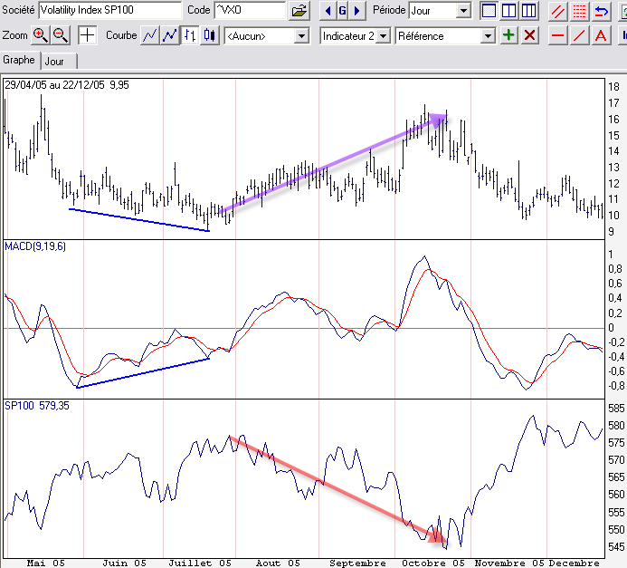
Task: Click the previous arrow navigation button
Action: 327,11
